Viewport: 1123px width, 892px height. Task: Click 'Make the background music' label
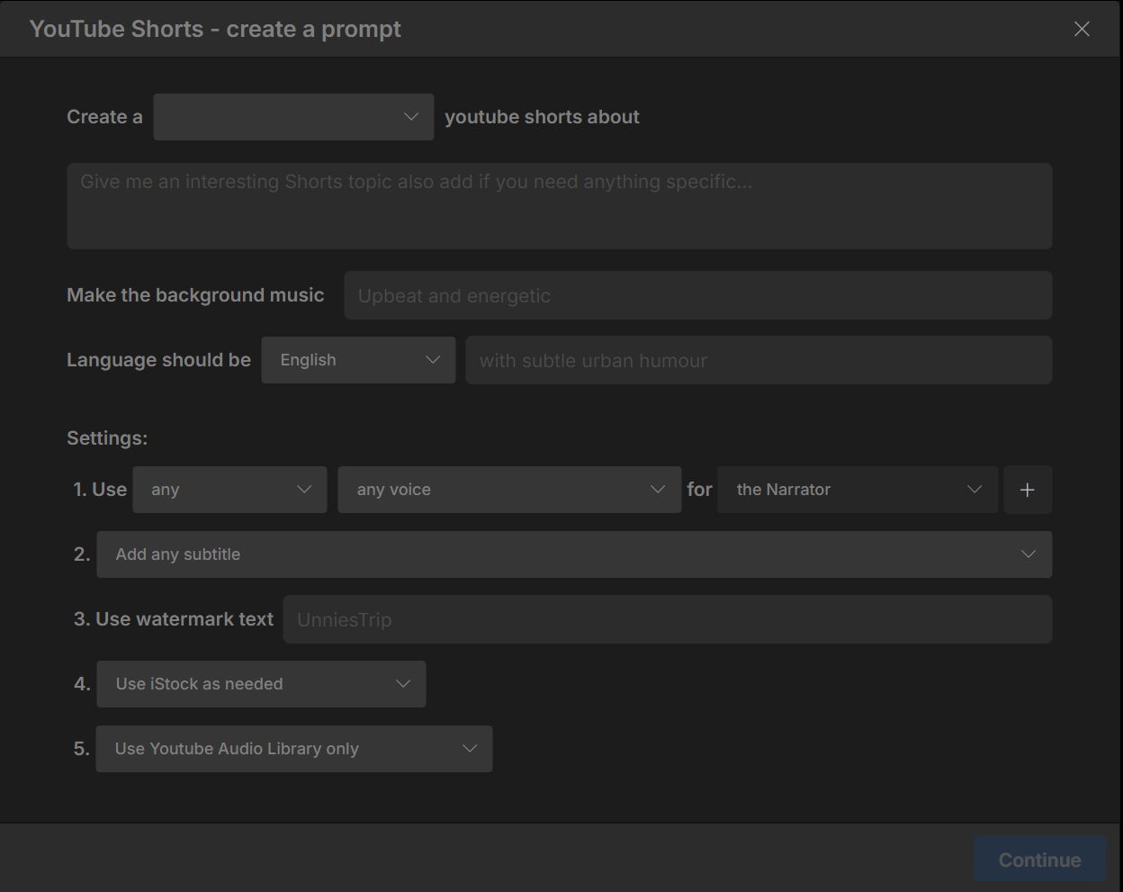pyautogui.click(x=195, y=295)
